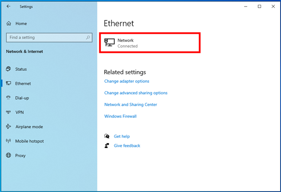This screenshot has width=281, height=192.
Task: Click the Home house icon
Action: [9, 23]
